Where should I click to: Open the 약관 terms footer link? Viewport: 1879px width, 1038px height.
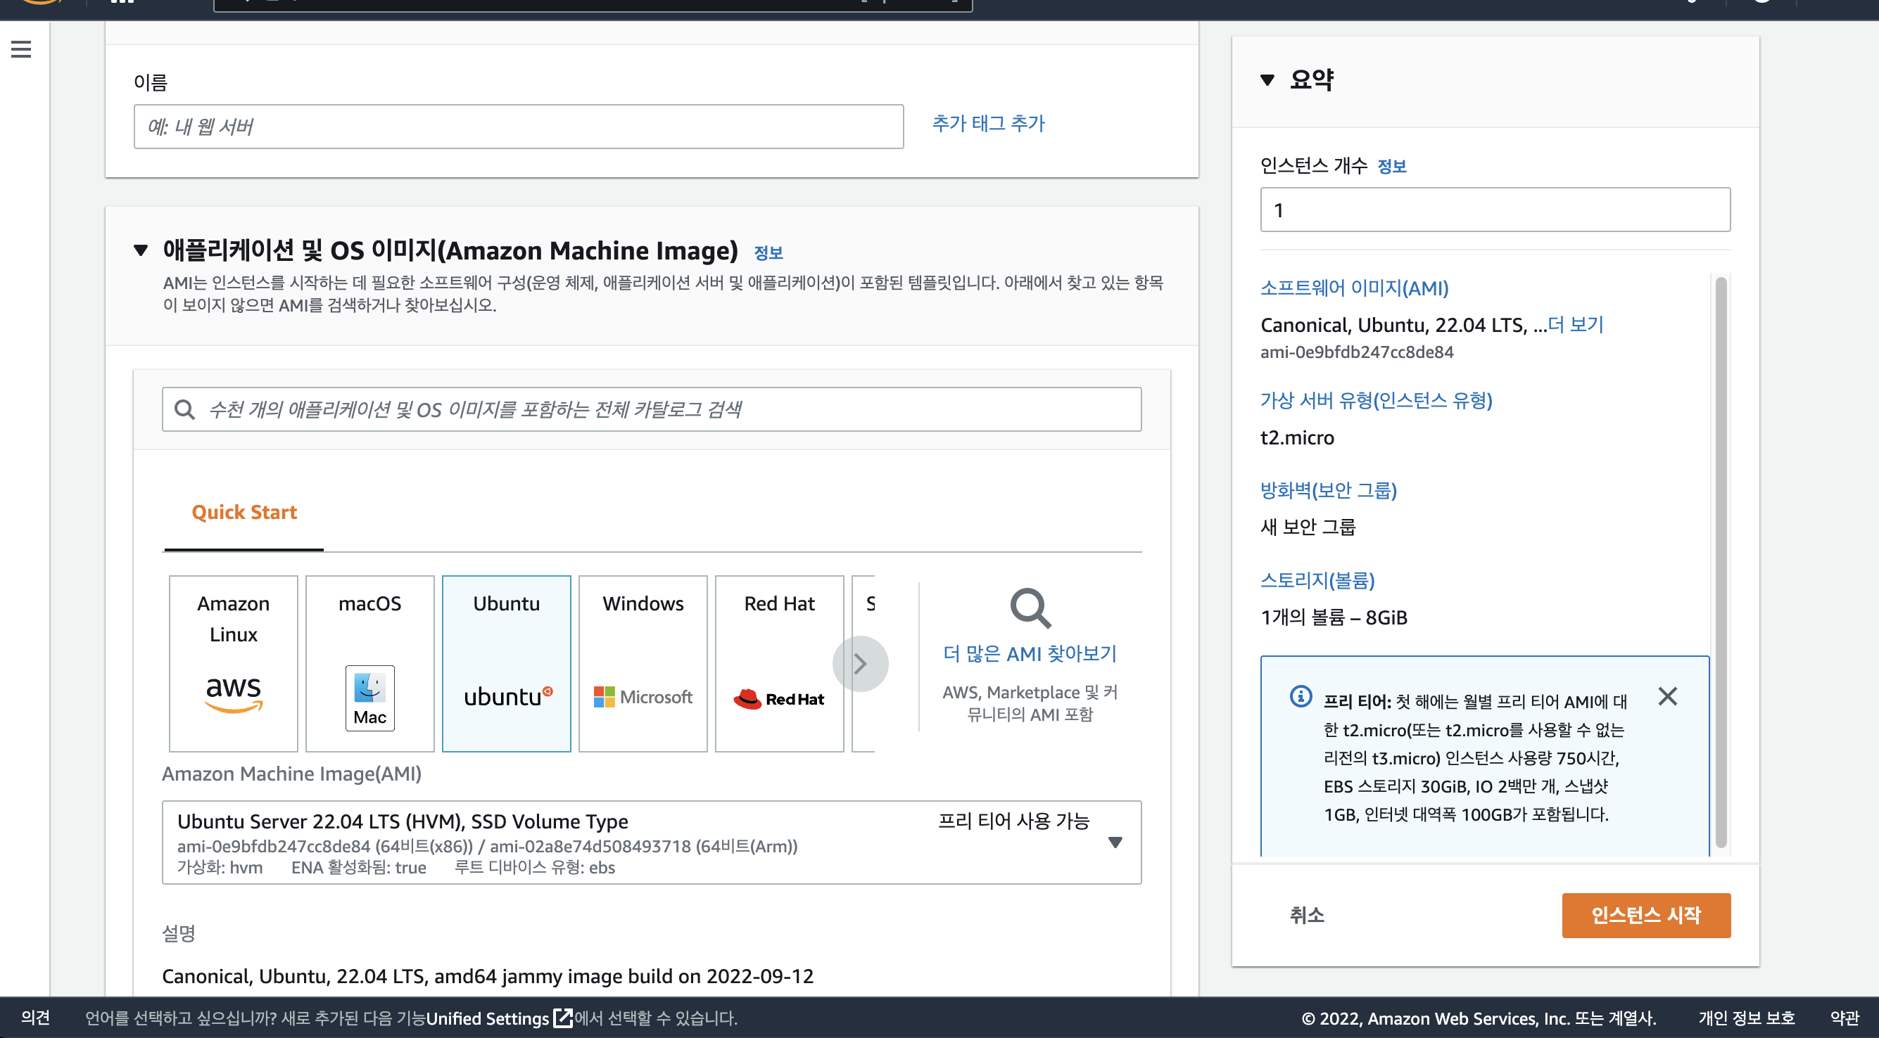(x=1845, y=1018)
